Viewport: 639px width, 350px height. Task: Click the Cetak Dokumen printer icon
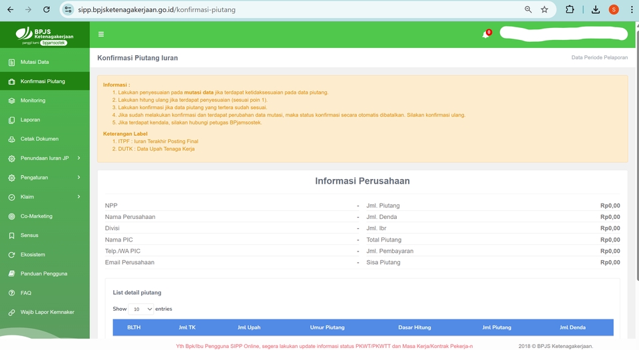point(12,139)
